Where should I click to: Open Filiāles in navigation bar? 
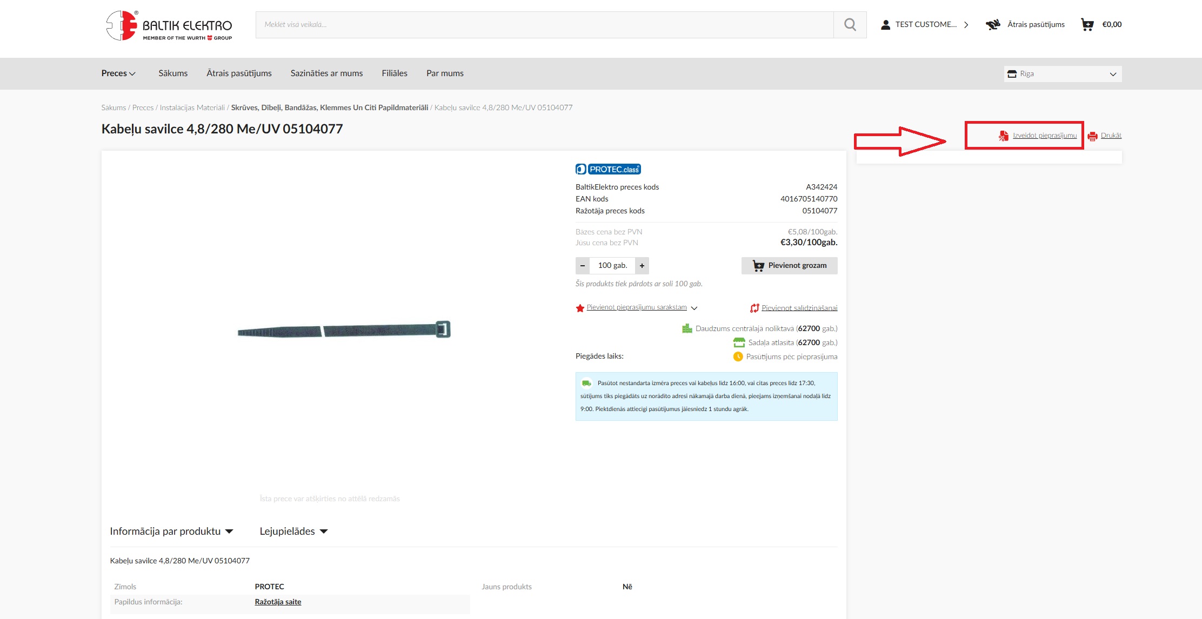(x=394, y=73)
